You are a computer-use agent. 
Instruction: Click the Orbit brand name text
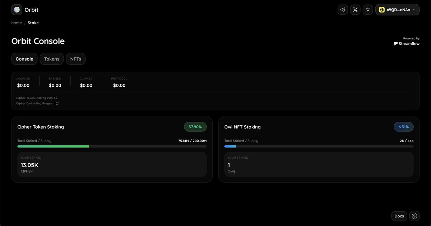(x=32, y=10)
